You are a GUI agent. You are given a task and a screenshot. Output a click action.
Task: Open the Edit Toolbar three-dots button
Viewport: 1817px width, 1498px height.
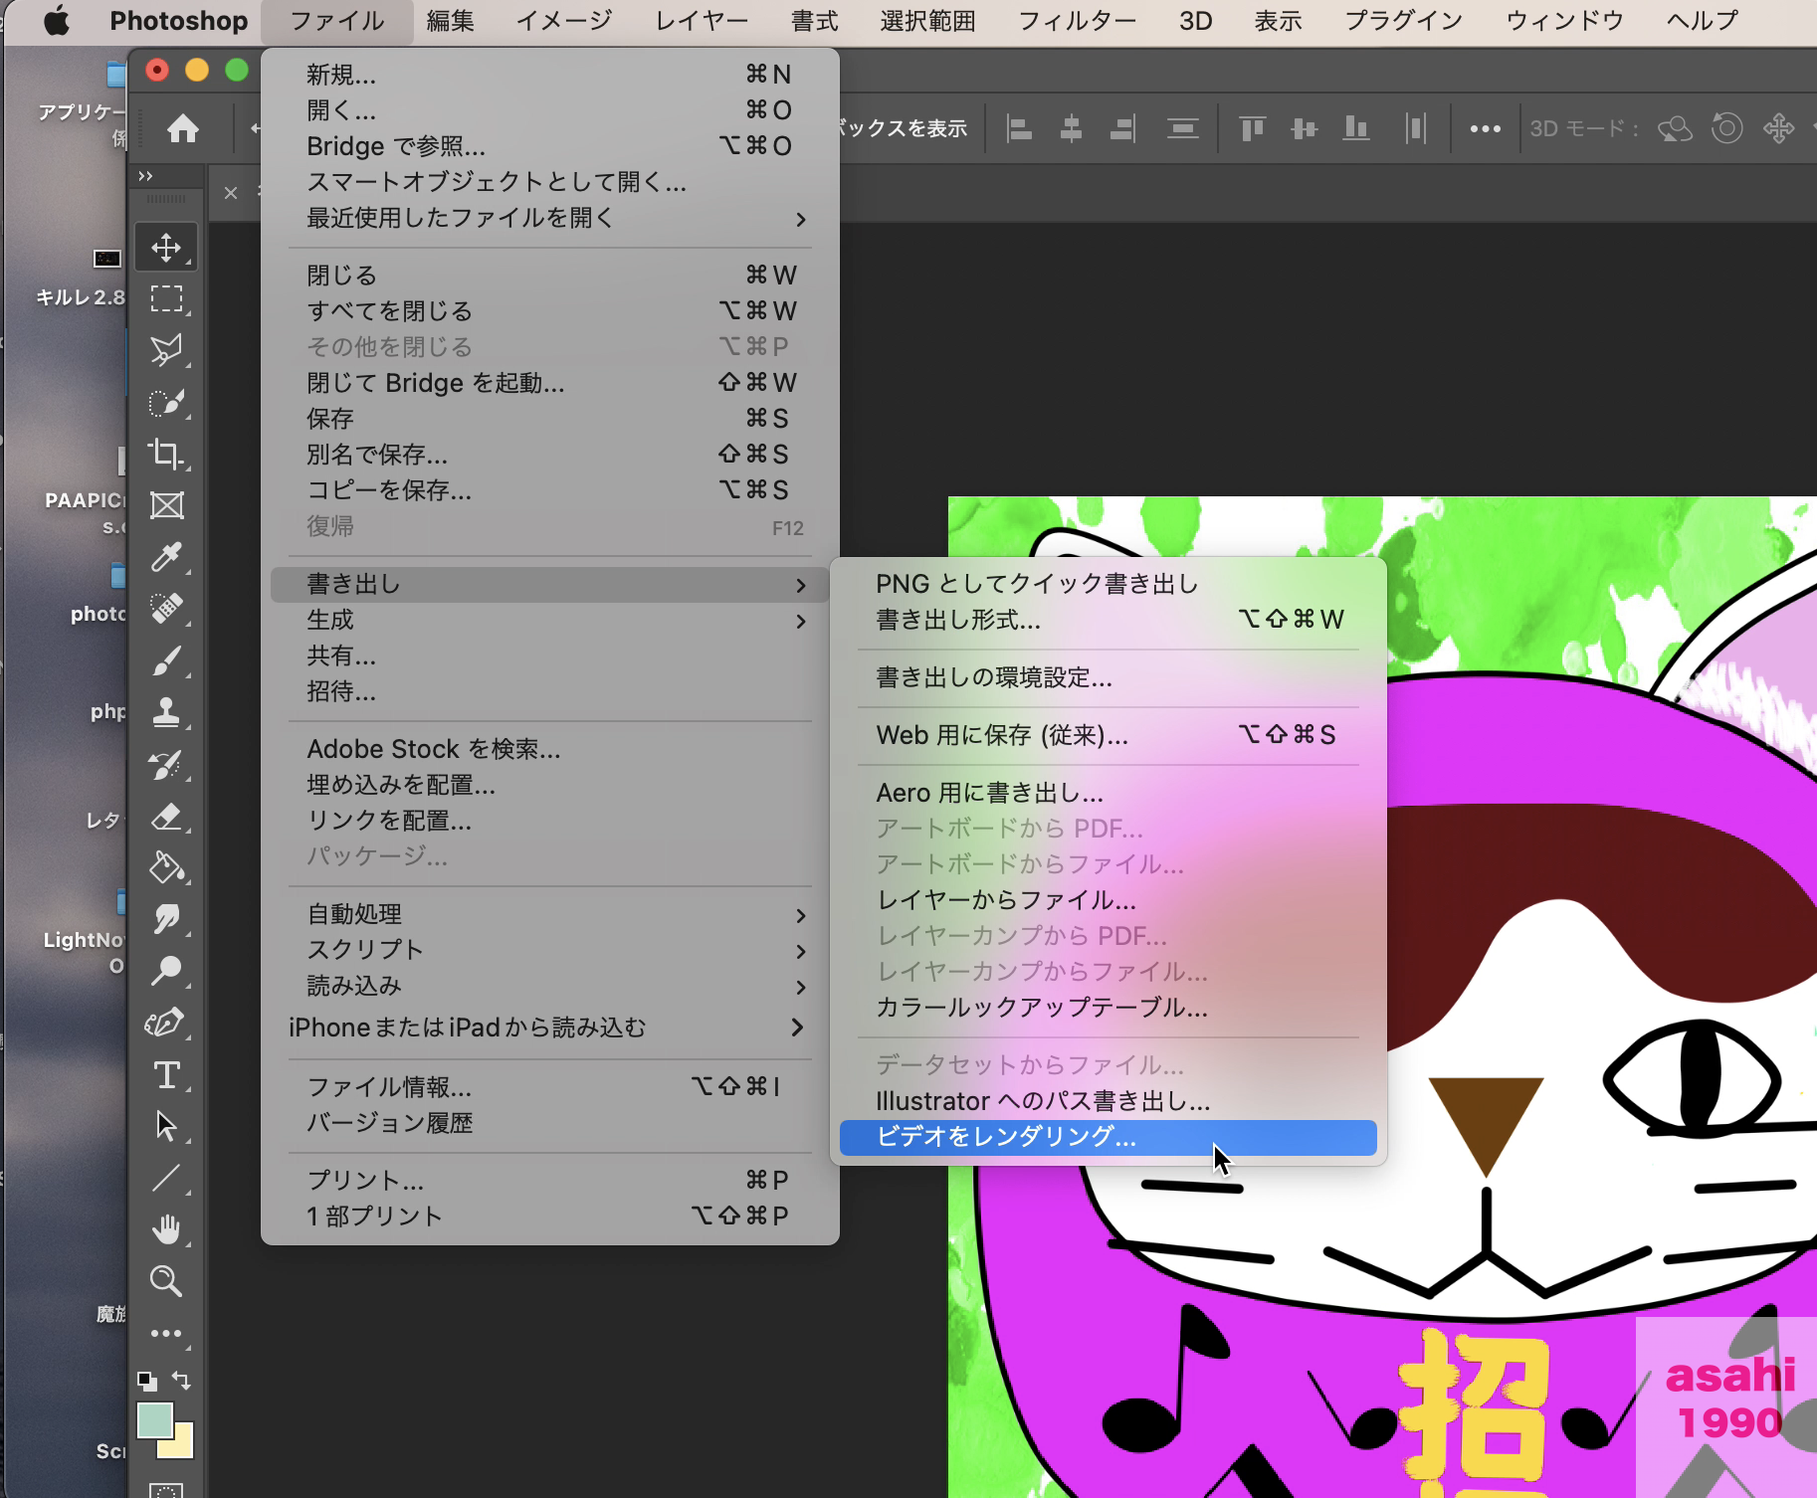(166, 1333)
